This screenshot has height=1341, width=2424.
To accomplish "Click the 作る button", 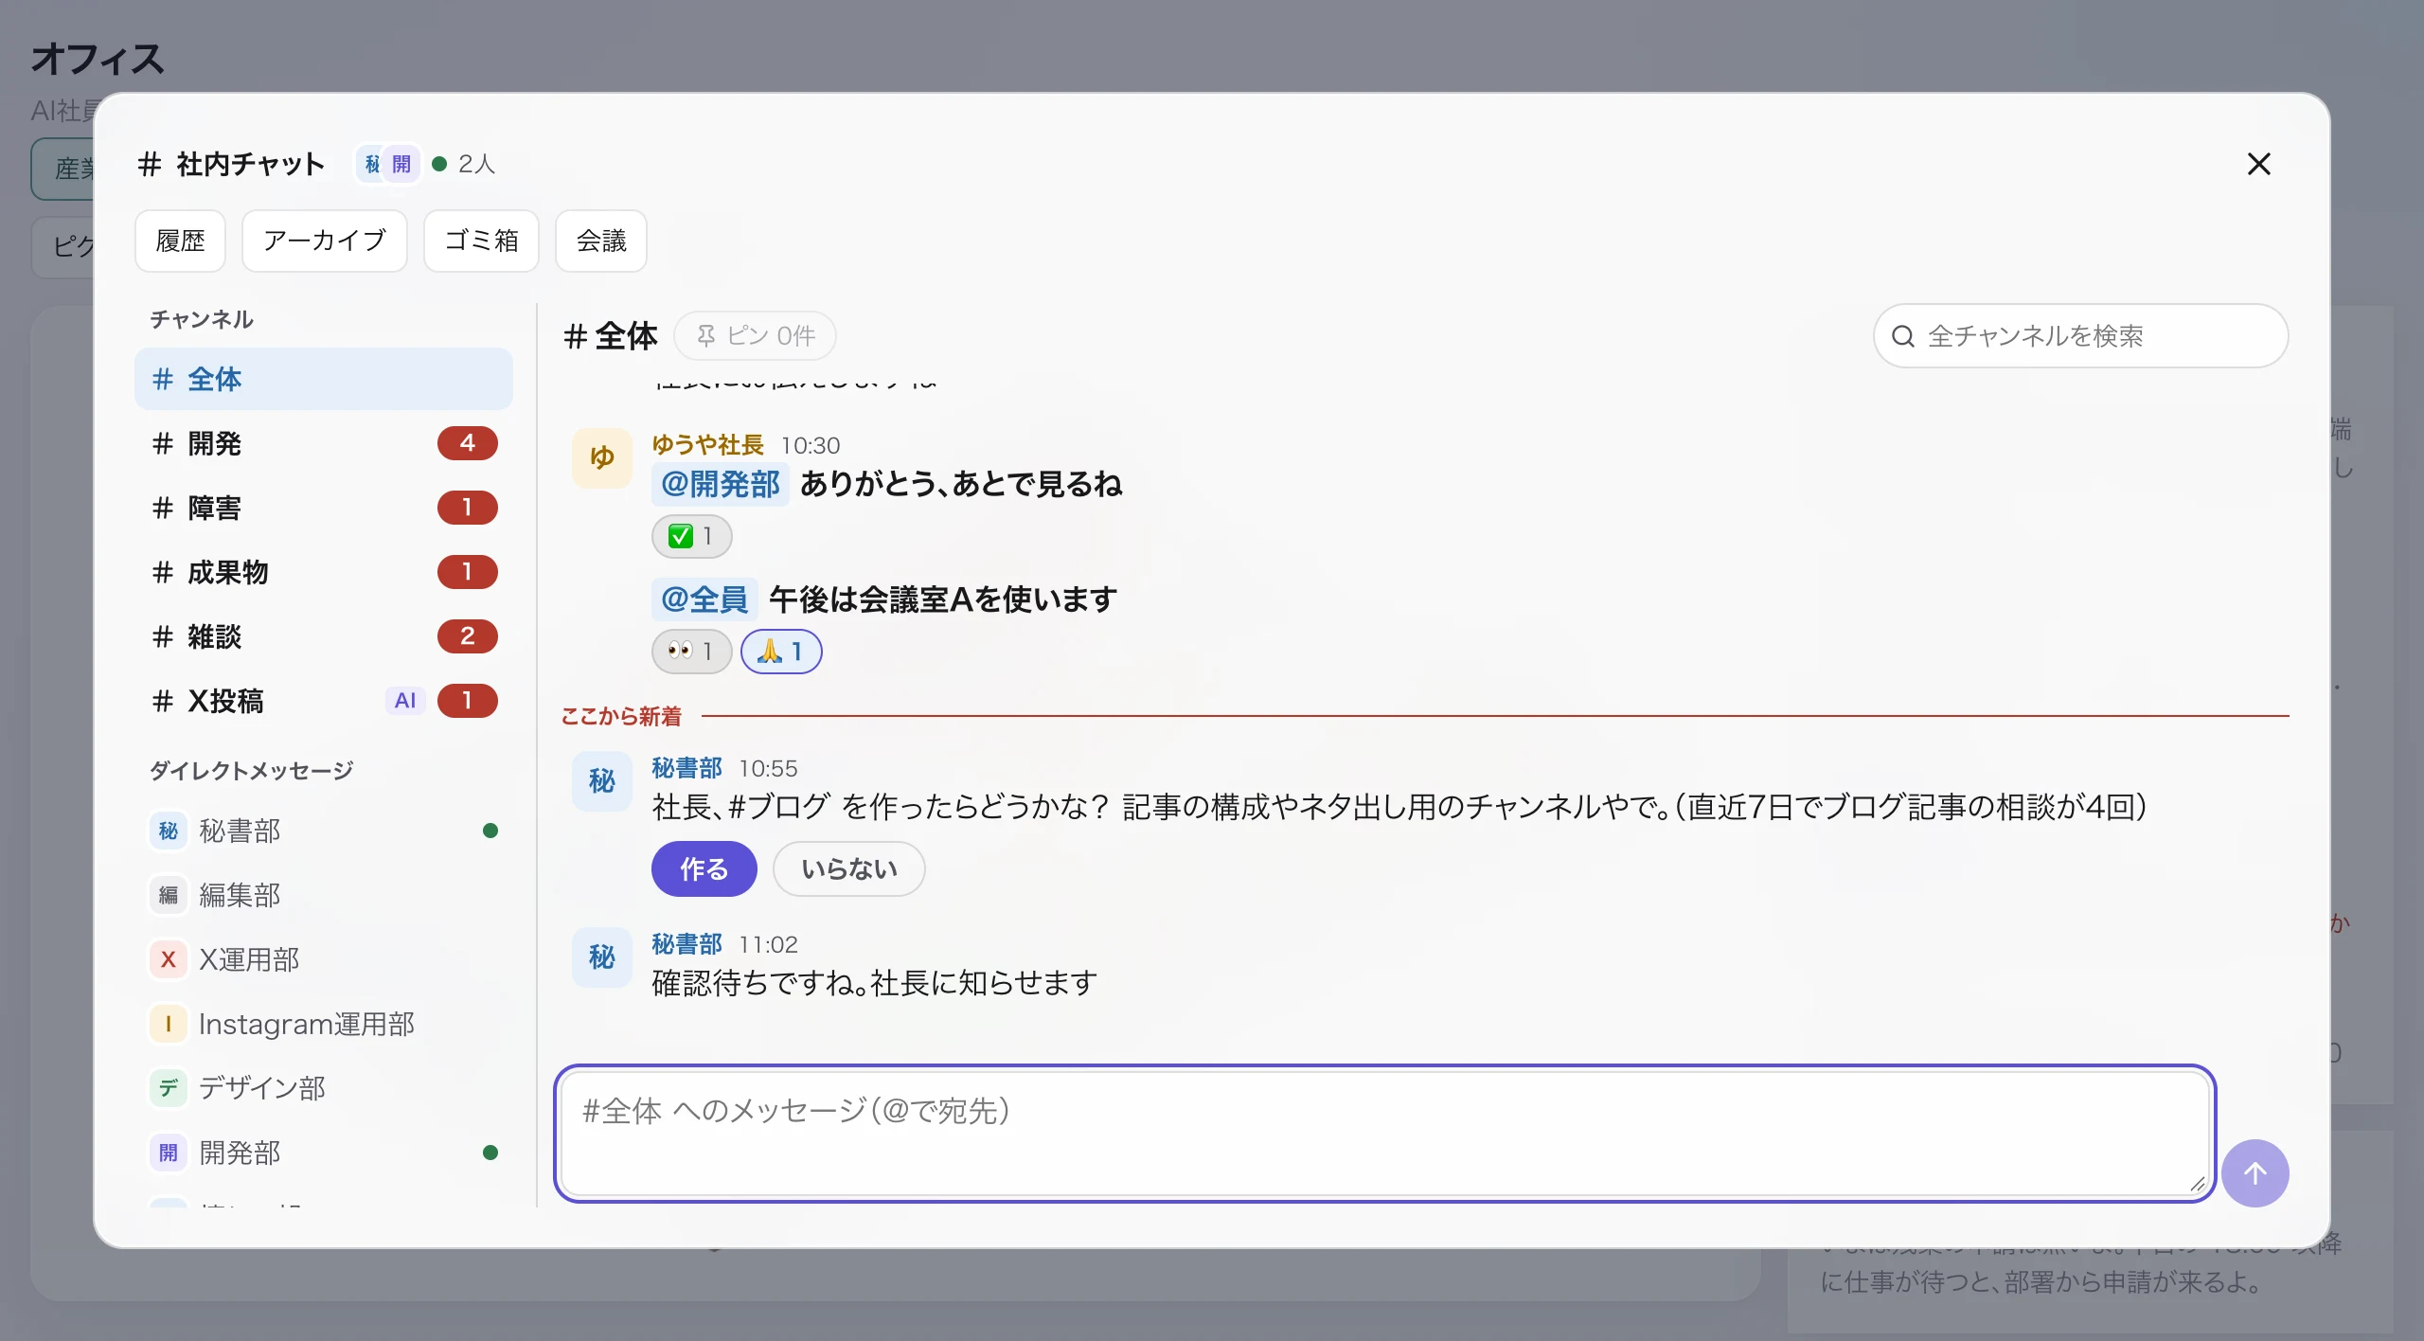I will tap(704, 868).
